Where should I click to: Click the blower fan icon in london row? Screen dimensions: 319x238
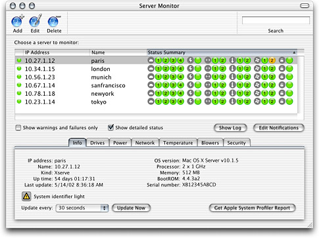click(x=257, y=69)
